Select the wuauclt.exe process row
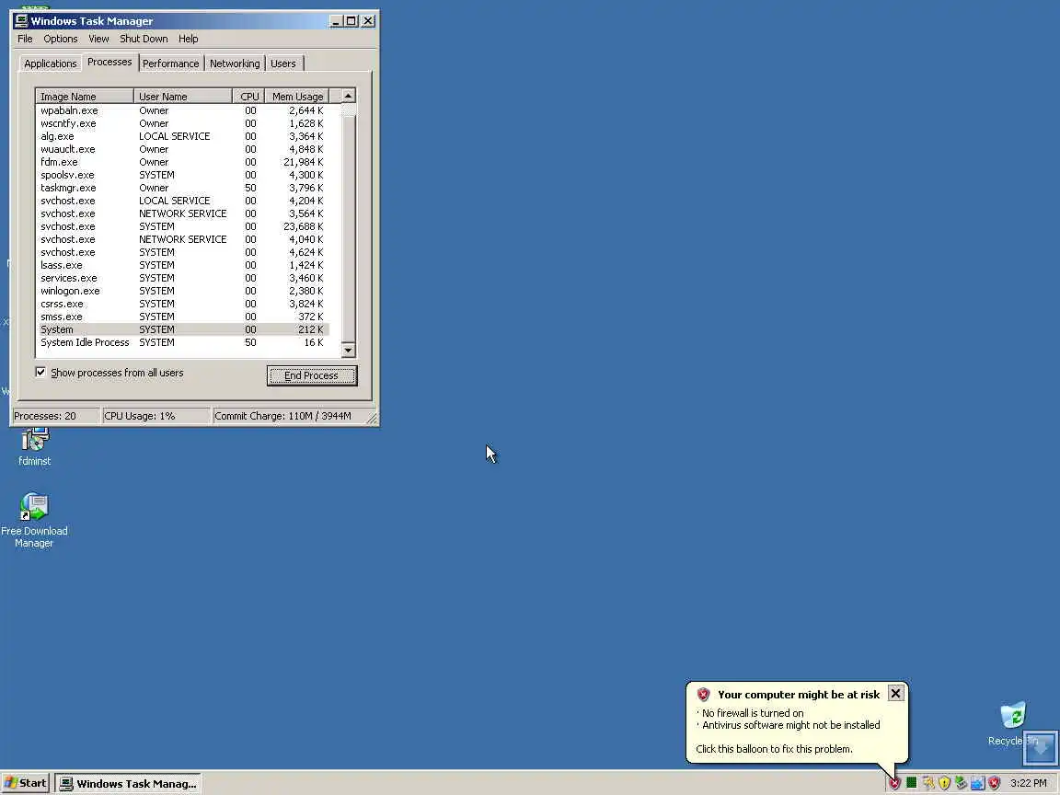 point(182,149)
